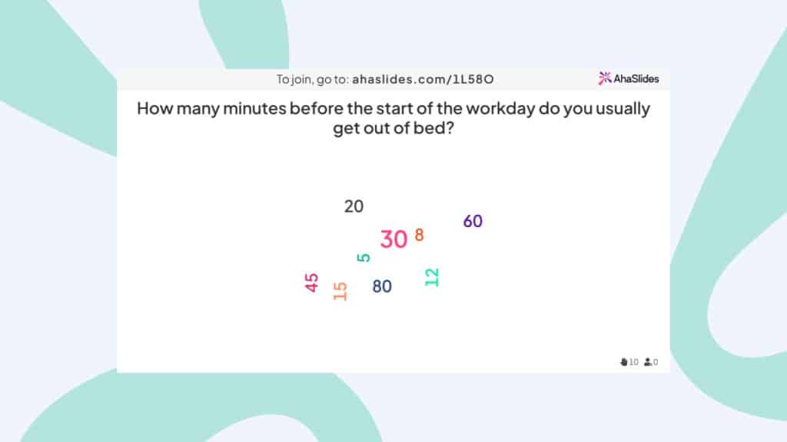Click the AhaSlides logo icon
Viewport: 787px width, 442px height.
pos(604,78)
